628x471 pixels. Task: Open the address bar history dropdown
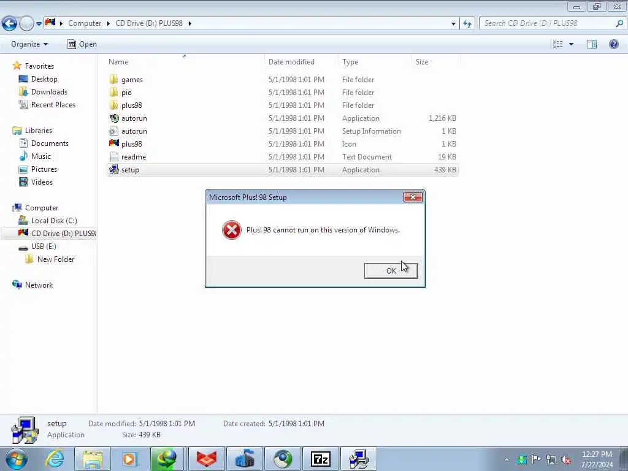click(x=453, y=24)
